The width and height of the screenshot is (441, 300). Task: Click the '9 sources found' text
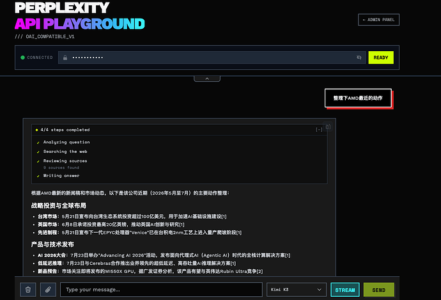(61, 168)
